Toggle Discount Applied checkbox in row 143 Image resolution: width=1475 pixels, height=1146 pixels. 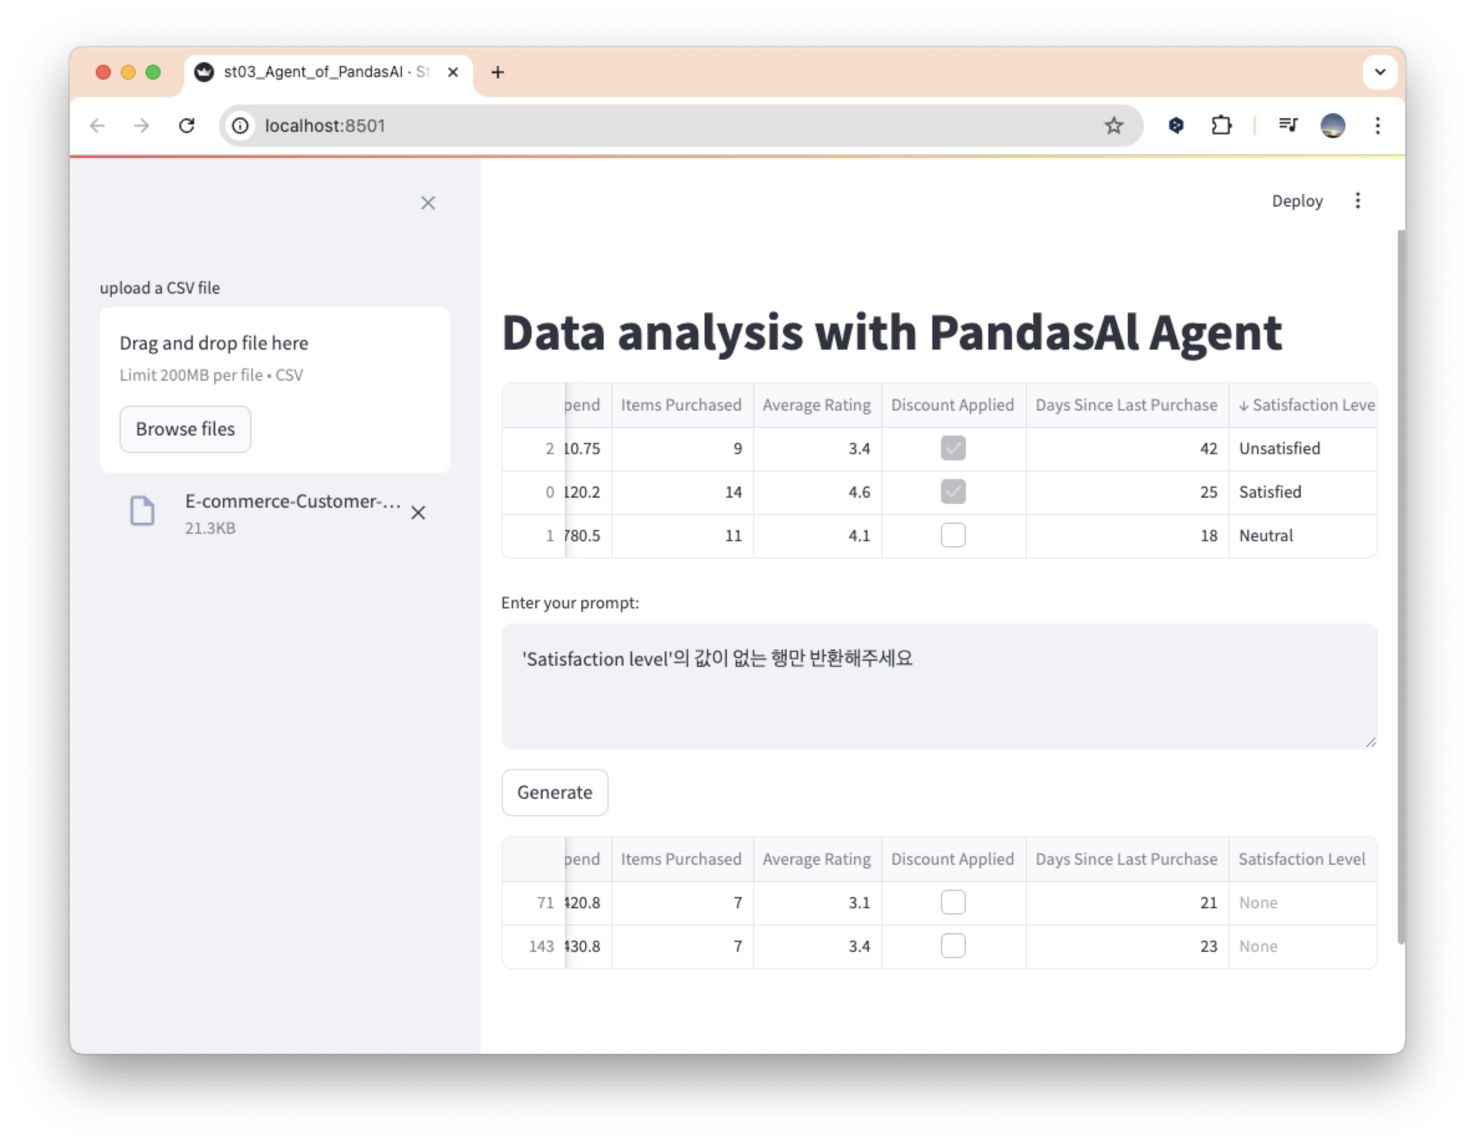(x=953, y=946)
